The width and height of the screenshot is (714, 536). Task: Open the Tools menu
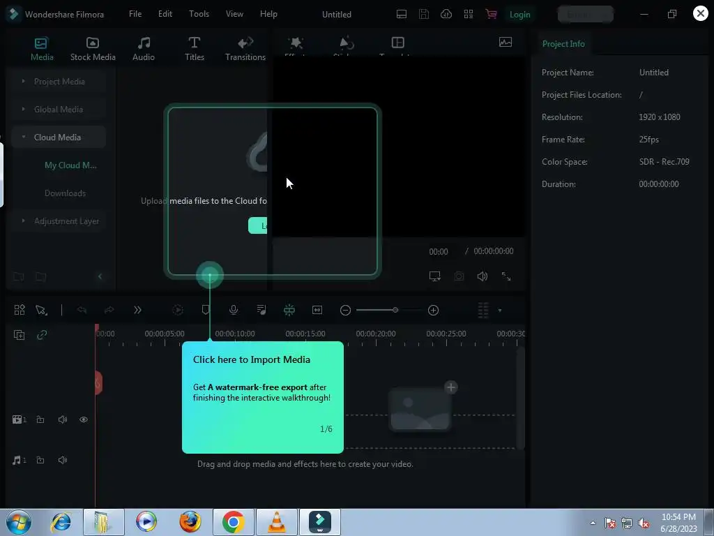pyautogui.click(x=199, y=14)
